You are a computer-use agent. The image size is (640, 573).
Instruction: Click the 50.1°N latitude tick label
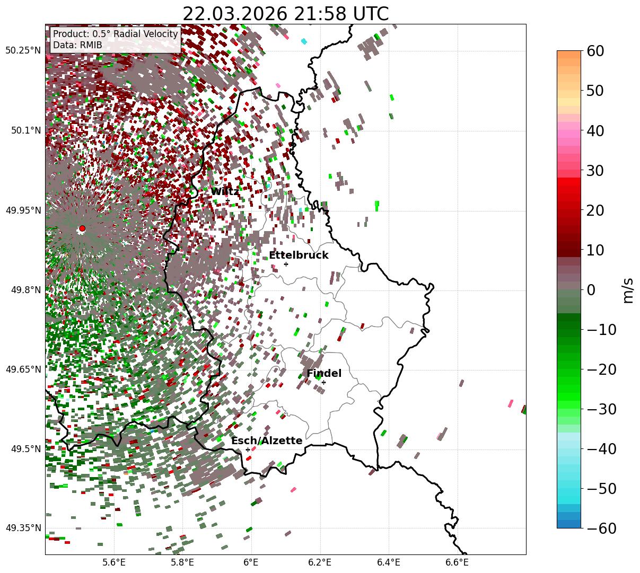click(x=25, y=130)
